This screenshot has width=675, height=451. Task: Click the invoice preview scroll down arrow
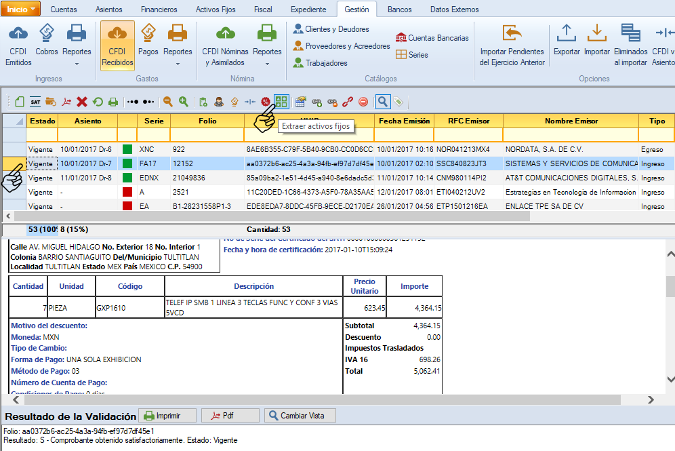tap(670, 379)
